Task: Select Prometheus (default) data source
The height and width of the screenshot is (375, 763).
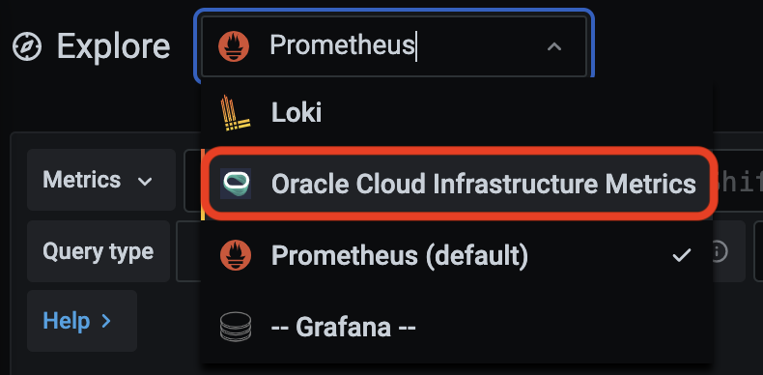Action: coord(457,255)
